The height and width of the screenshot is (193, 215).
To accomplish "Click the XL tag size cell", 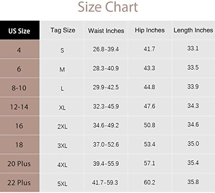I will [62, 108].
